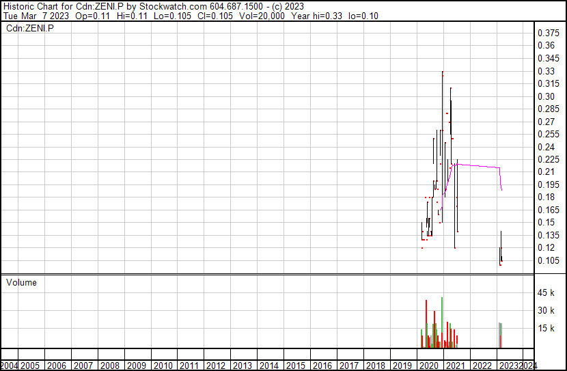Click the 0.33 price axis label
Screen dimensions: 567x371
546,71
